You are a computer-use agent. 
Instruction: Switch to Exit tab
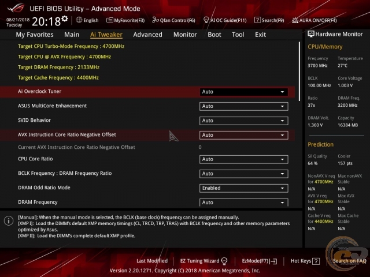coord(260,35)
